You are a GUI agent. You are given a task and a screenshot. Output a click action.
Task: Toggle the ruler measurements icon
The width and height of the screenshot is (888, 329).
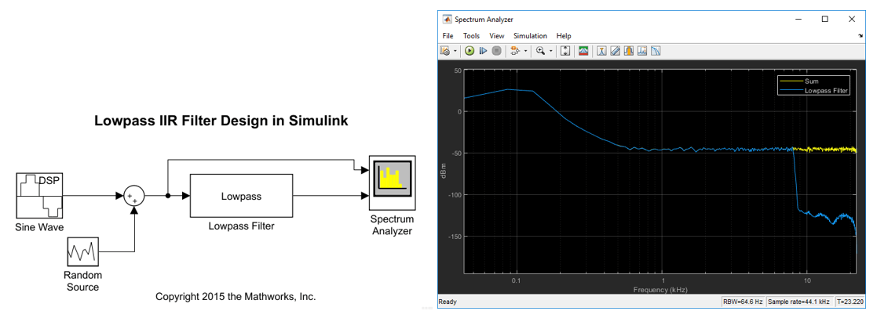(615, 51)
